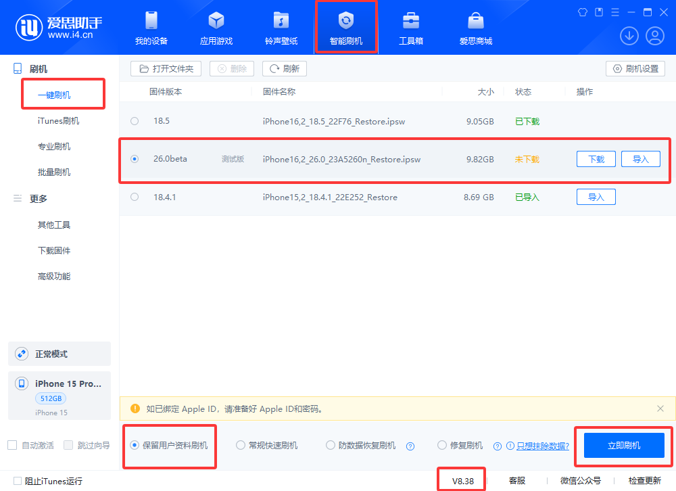Viewport: 676px width, 491px height.
Task: Click 只想抹除数据? link
Action: pos(542,446)
